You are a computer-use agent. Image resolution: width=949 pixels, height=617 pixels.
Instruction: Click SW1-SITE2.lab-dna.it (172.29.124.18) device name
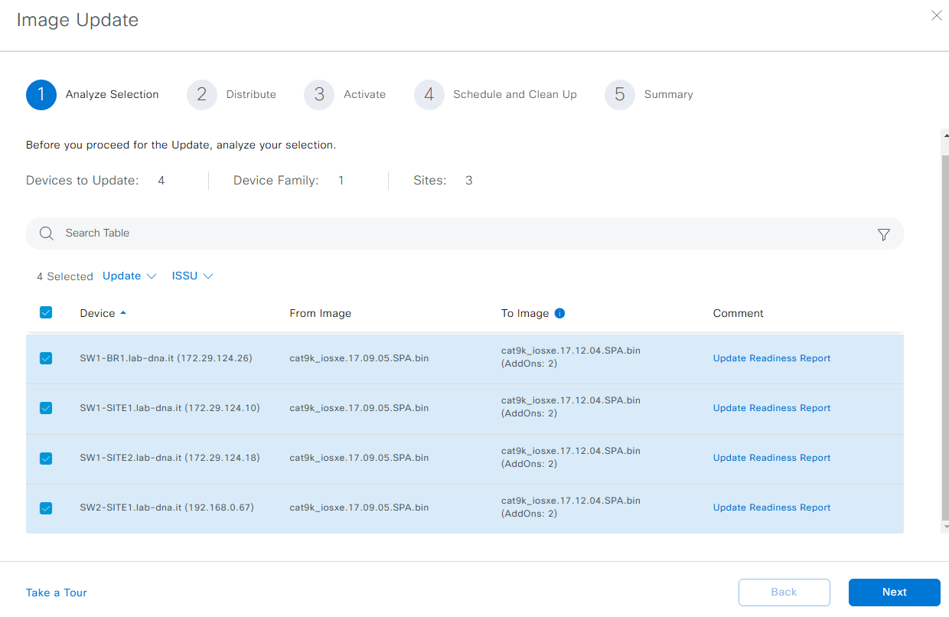pyautogui.click(x=170, y=458)
